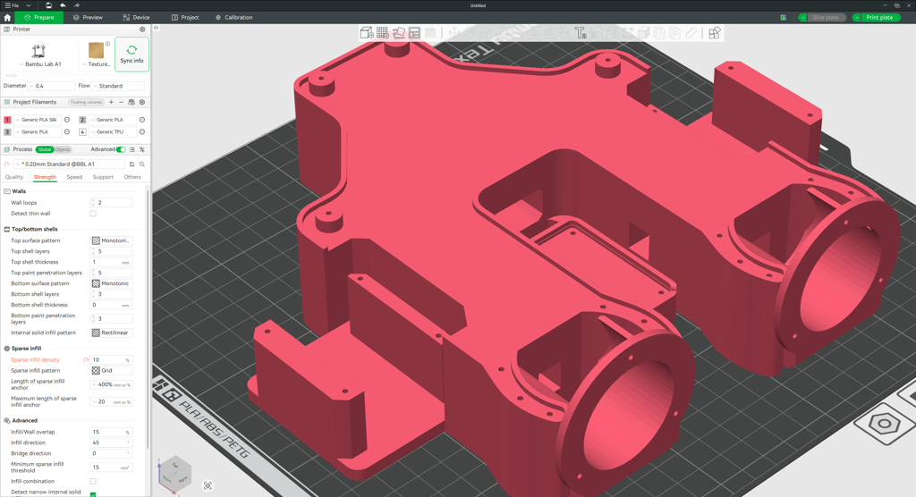The height and width of the screenshot is (497, 916).
Task: Click the Undo arrow
Action: click(64, 5)
